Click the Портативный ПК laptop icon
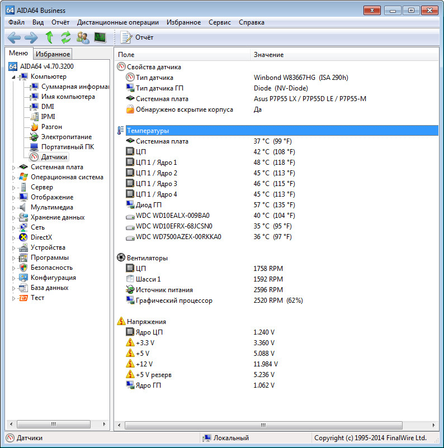 point(34,147)
